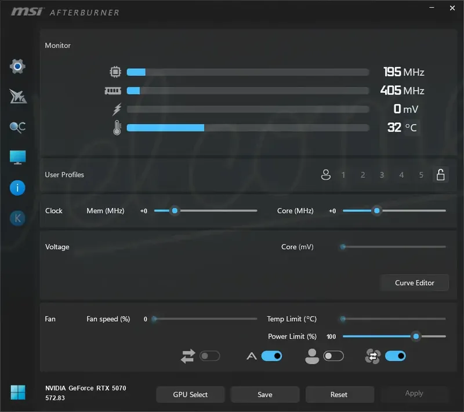The image size is (464, 412).
Task: Enable the user-defined fan toggle
Action: pos(333,356)
